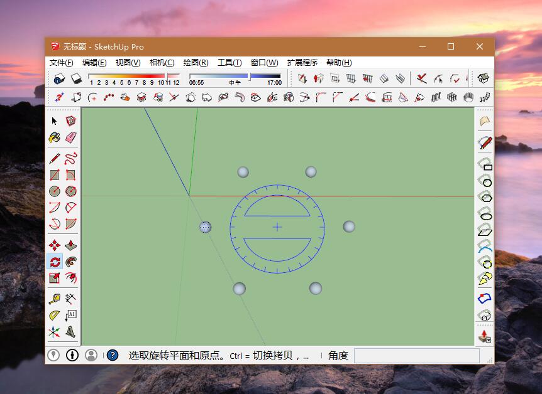Open the 文件(F) menu
Viewport: 542px width, 394px height.
click(x=62, y=63)
